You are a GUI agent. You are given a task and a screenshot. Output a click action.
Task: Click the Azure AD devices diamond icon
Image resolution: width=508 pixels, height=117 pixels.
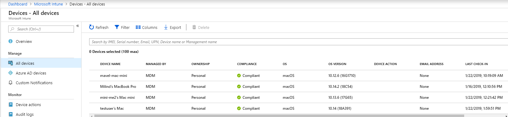pyautogui.click(x=10, y=73)
